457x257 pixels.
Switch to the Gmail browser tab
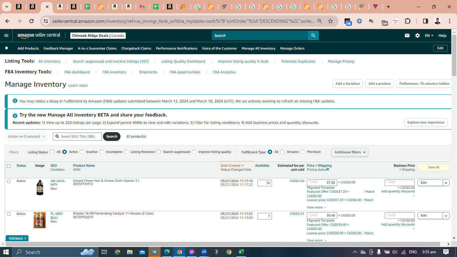[142, 7]
